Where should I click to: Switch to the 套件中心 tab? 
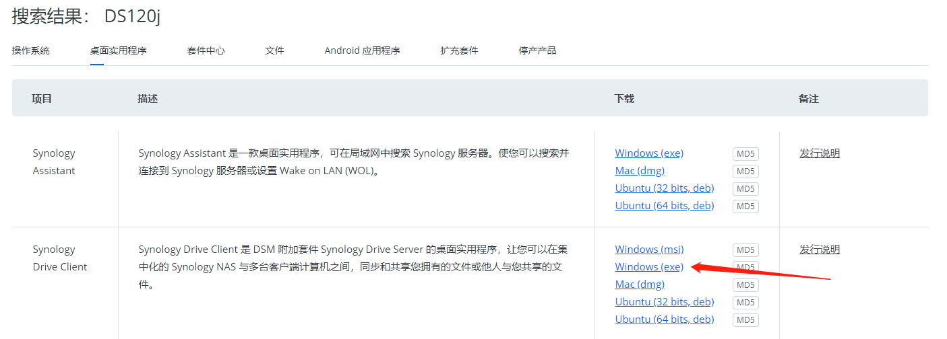(x=206, y=50)
